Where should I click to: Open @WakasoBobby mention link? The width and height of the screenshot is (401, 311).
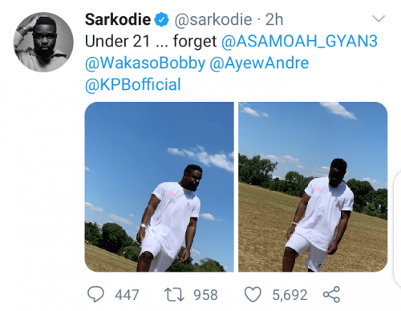(x=145, y=63)
